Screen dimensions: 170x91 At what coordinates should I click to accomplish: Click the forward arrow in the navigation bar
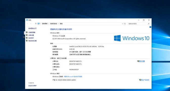[x=31, y=24]
